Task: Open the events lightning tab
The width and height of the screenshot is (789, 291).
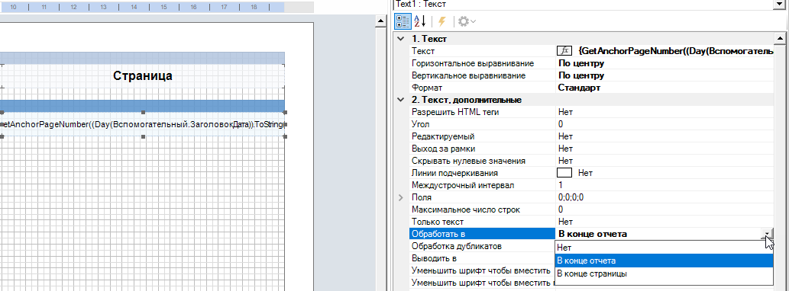Action: point(442,21)
